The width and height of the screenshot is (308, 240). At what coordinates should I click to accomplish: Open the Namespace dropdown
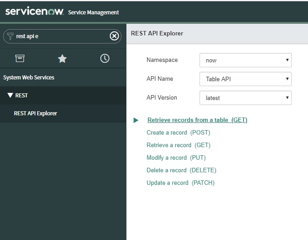coord(246,60)
